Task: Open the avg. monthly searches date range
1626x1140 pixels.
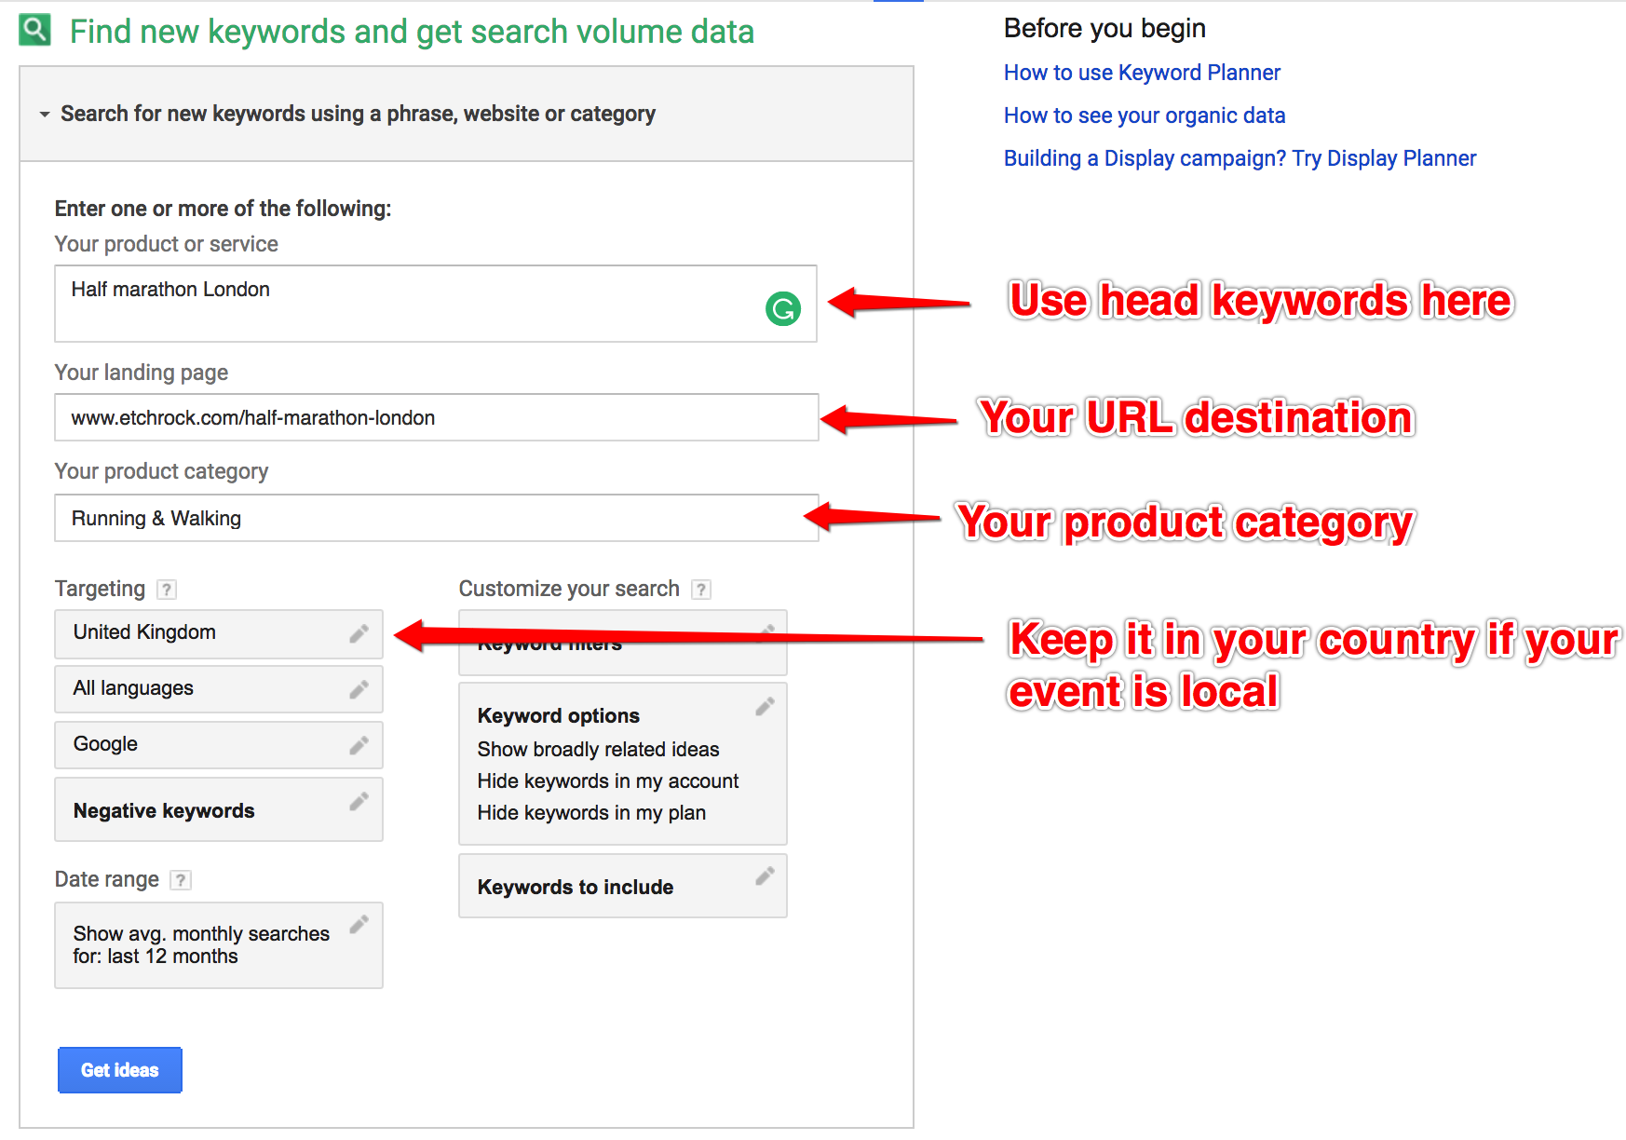Action: 219,945
